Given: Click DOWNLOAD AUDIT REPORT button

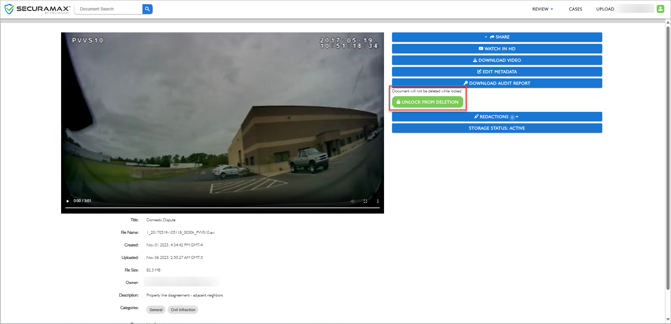Looking at the screenshot, I should (497, 83).
